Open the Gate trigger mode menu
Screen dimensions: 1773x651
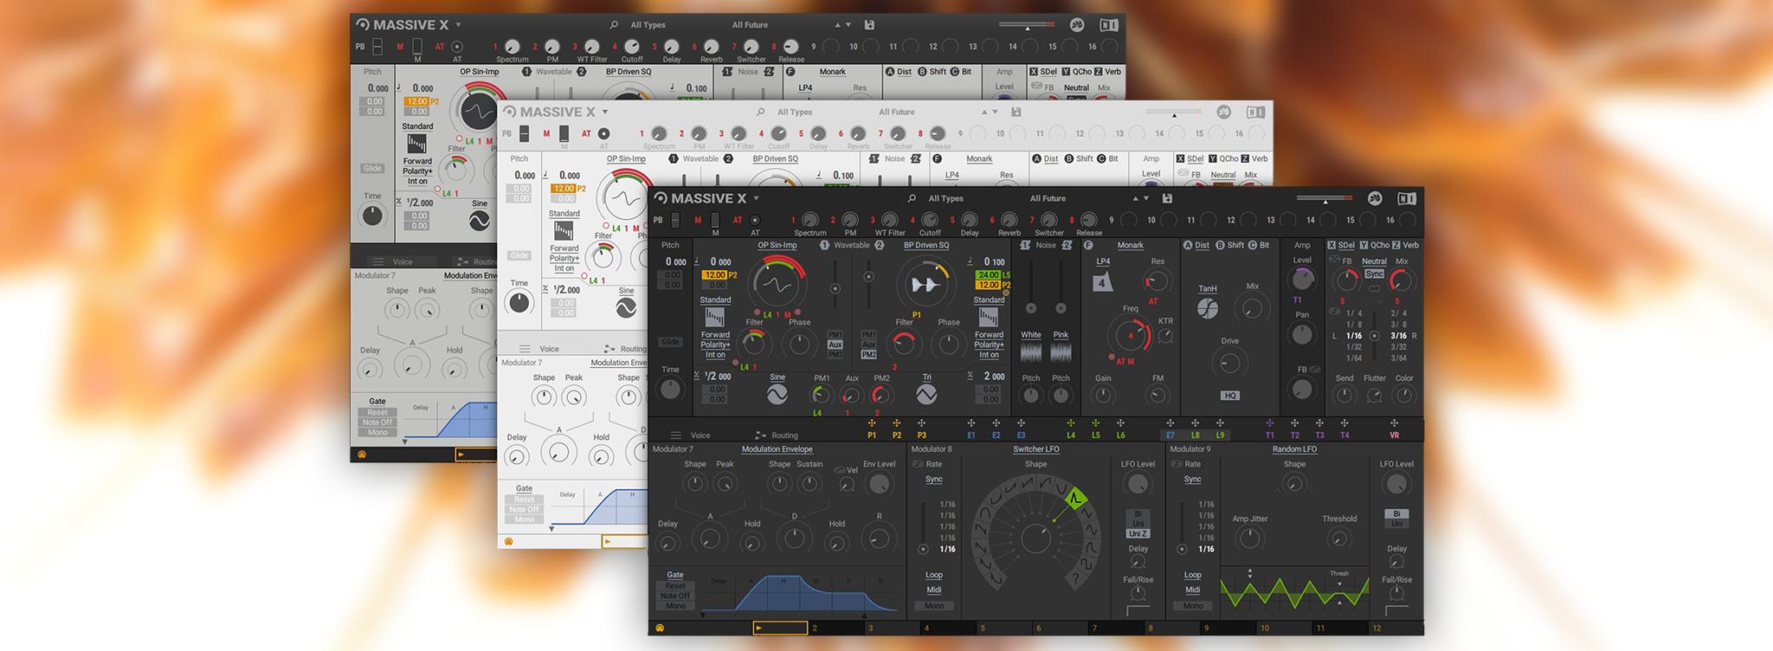[675, 575]
